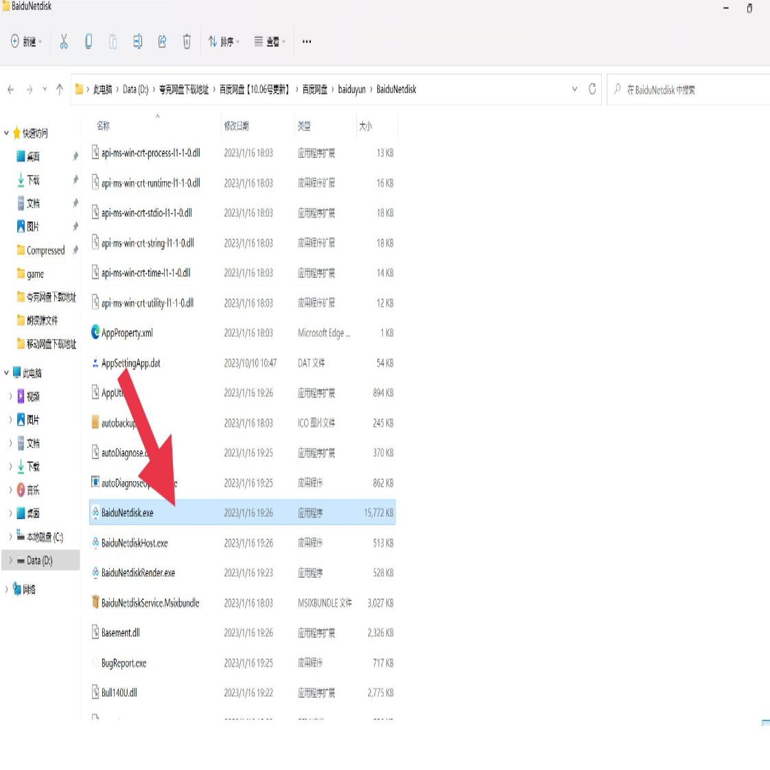Open recent locations dropdown arrow
The image size is (770, 770).
click(45, 89)
